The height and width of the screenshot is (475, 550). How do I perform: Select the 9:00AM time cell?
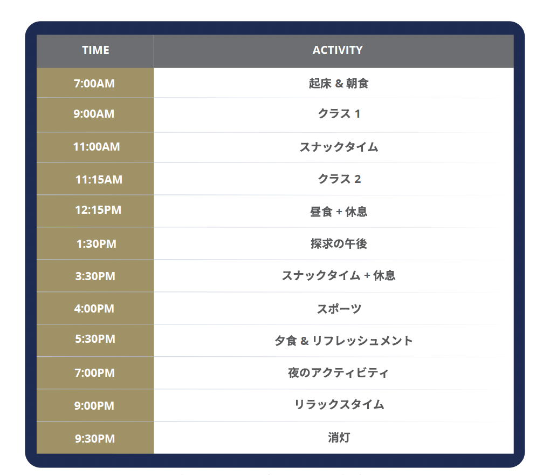click(x=94, y=114)
